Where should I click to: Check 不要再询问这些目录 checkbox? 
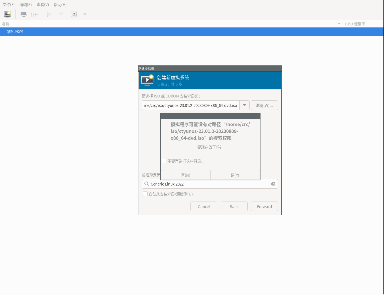[164, 161]
